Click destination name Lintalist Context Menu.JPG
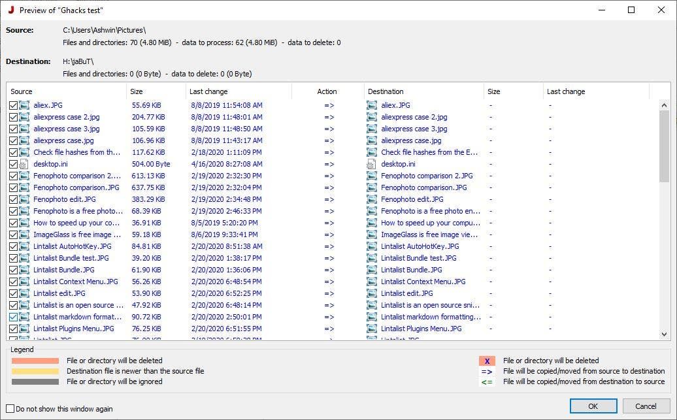This screenshot has width=677, height=420. pyautogui.click(x=423, y=282)
